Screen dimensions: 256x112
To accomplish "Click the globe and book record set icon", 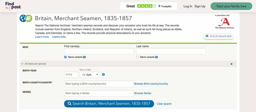I will pyautogui.click(x=26, y=18).
